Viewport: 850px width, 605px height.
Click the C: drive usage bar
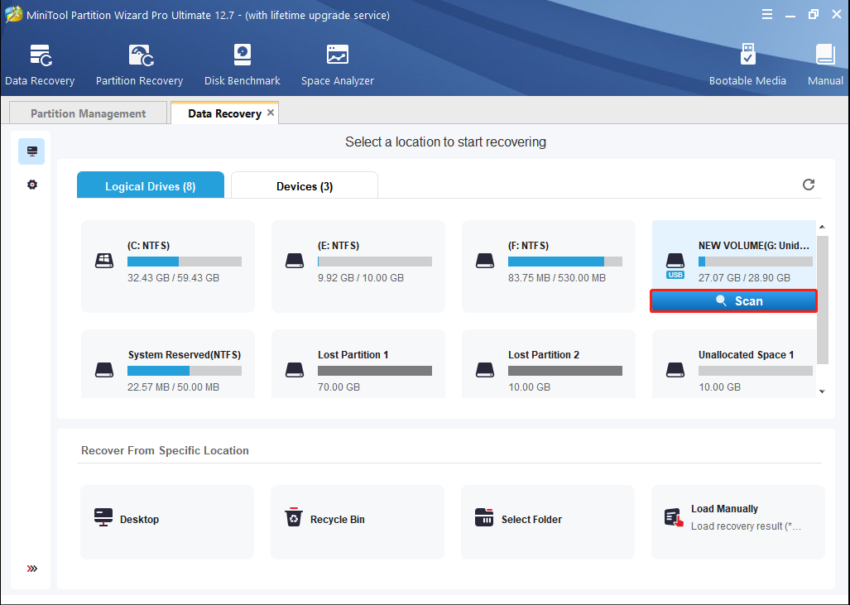pyautogui.click(x=185, y=262)
